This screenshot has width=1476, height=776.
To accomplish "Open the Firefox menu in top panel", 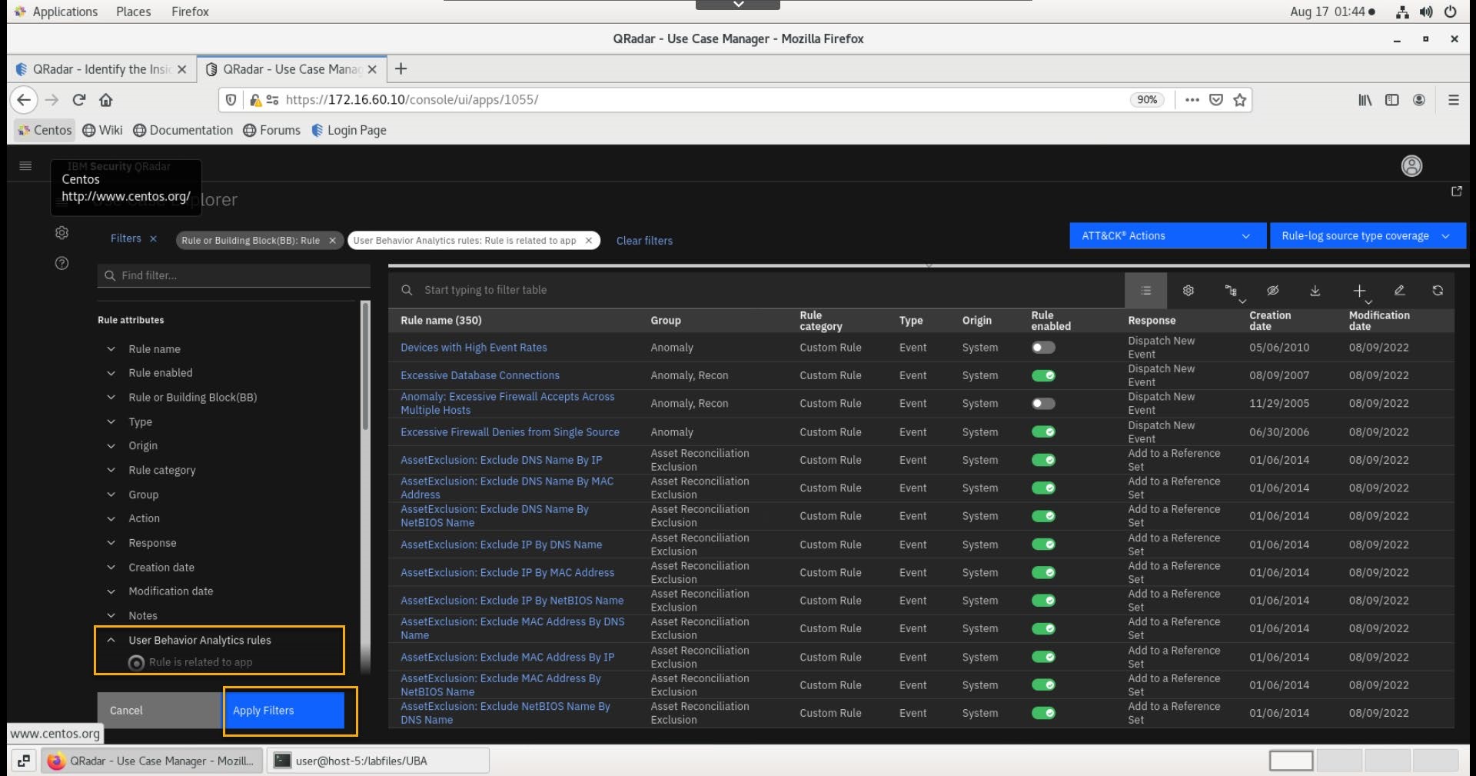I will [x=190, y=12].
